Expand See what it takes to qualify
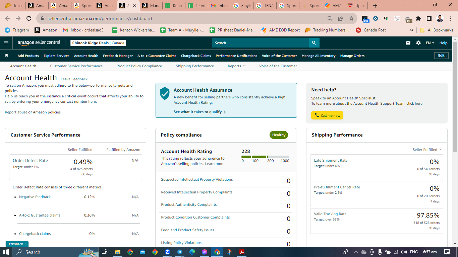Viewport: 458px width, 257px height. click(x=200, y=112)
